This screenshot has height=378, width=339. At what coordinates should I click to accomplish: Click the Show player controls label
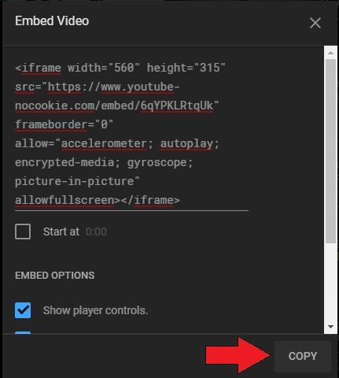click(x=95, y=310)
